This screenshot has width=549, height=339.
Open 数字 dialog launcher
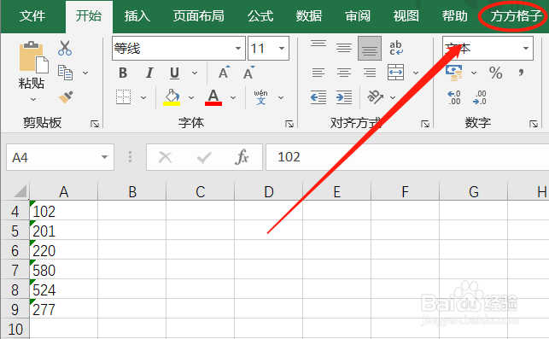pyautogui.click(x=534, y=124)
